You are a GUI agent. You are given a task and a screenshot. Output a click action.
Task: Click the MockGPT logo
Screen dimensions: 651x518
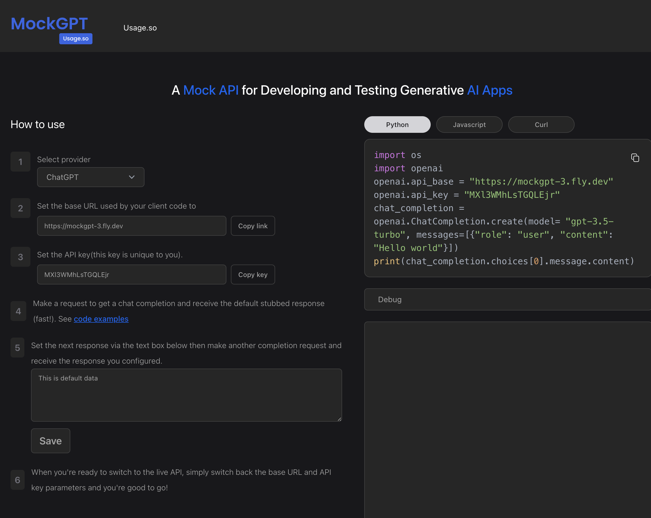coord(49,24)
